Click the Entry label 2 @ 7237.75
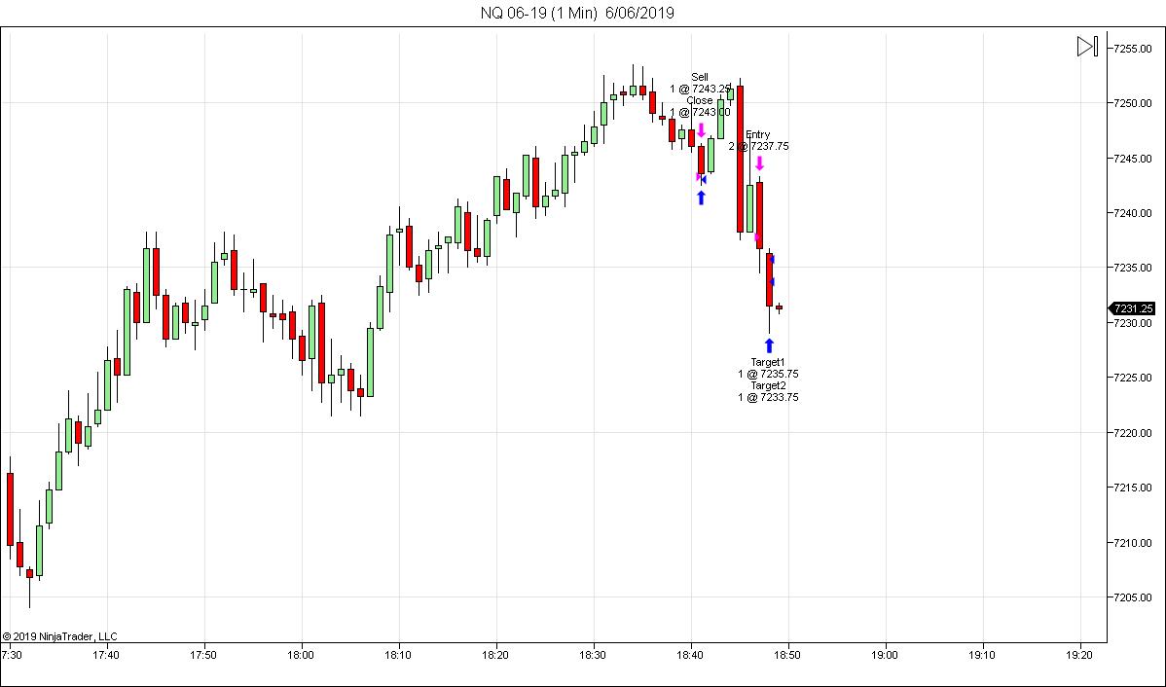The width and height of the screenshot is (1166, 687). 758,140
